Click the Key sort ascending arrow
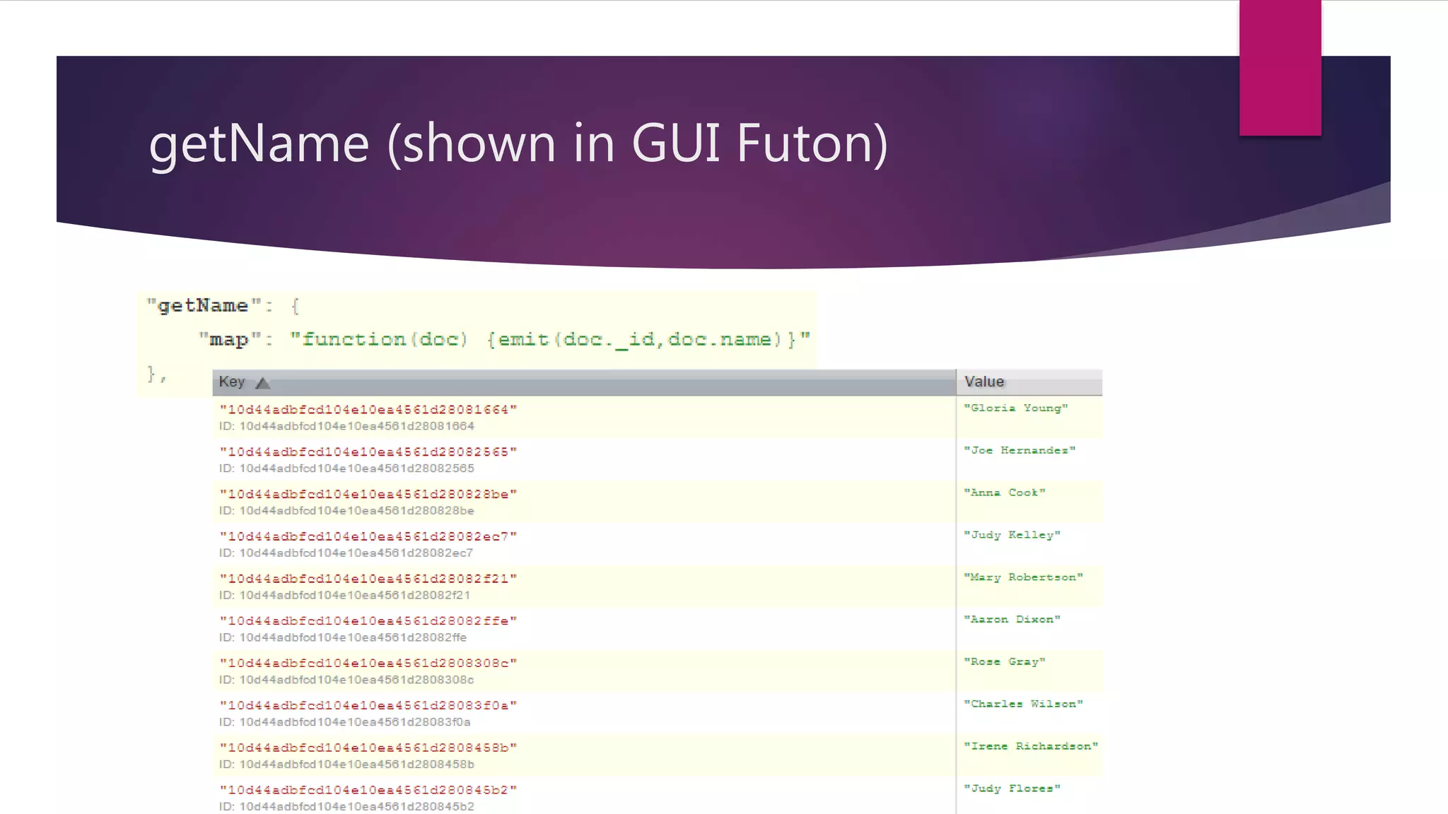 [263, 383]
